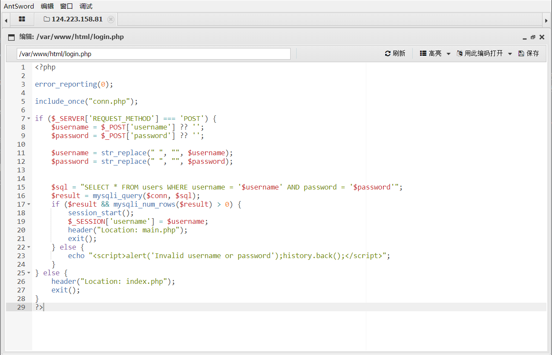This screenshot has height=355, width=552.
Task: Click the 保存 save button
Action: tap(529, 54)
